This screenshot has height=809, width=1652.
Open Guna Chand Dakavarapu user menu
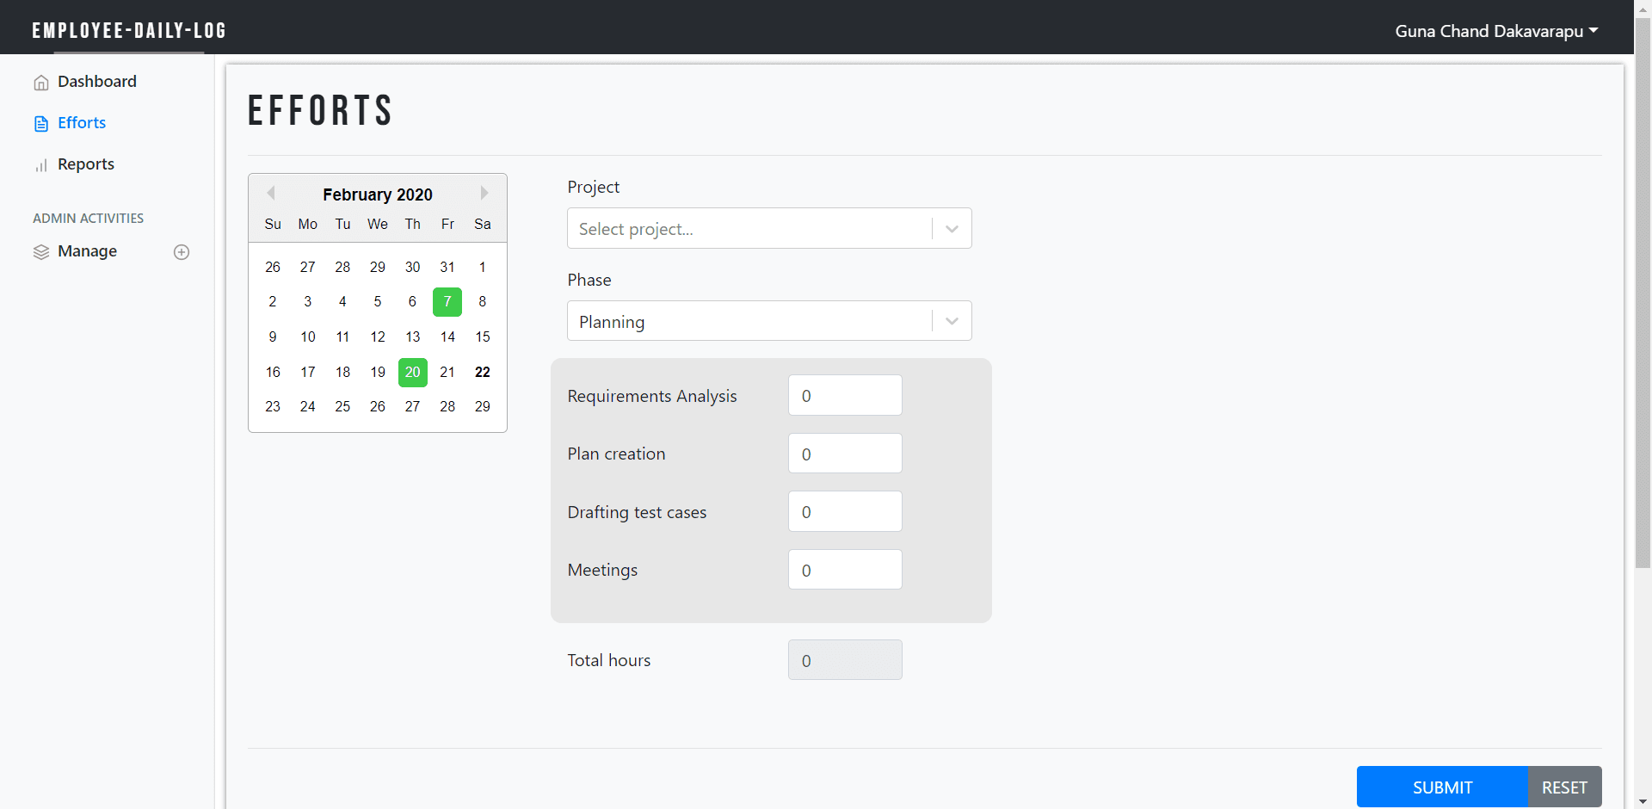(x=1495, y=31)
